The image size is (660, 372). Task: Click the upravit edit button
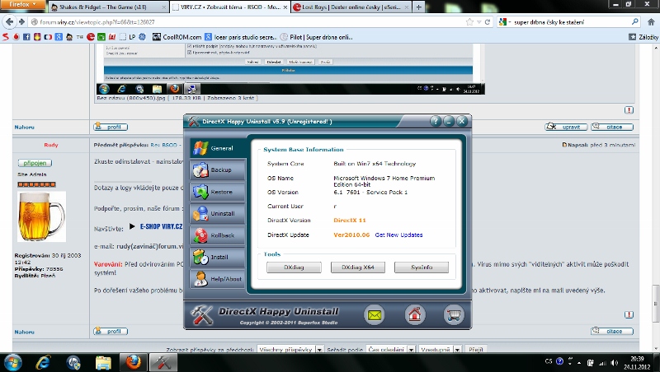click(x=565, y=127)
